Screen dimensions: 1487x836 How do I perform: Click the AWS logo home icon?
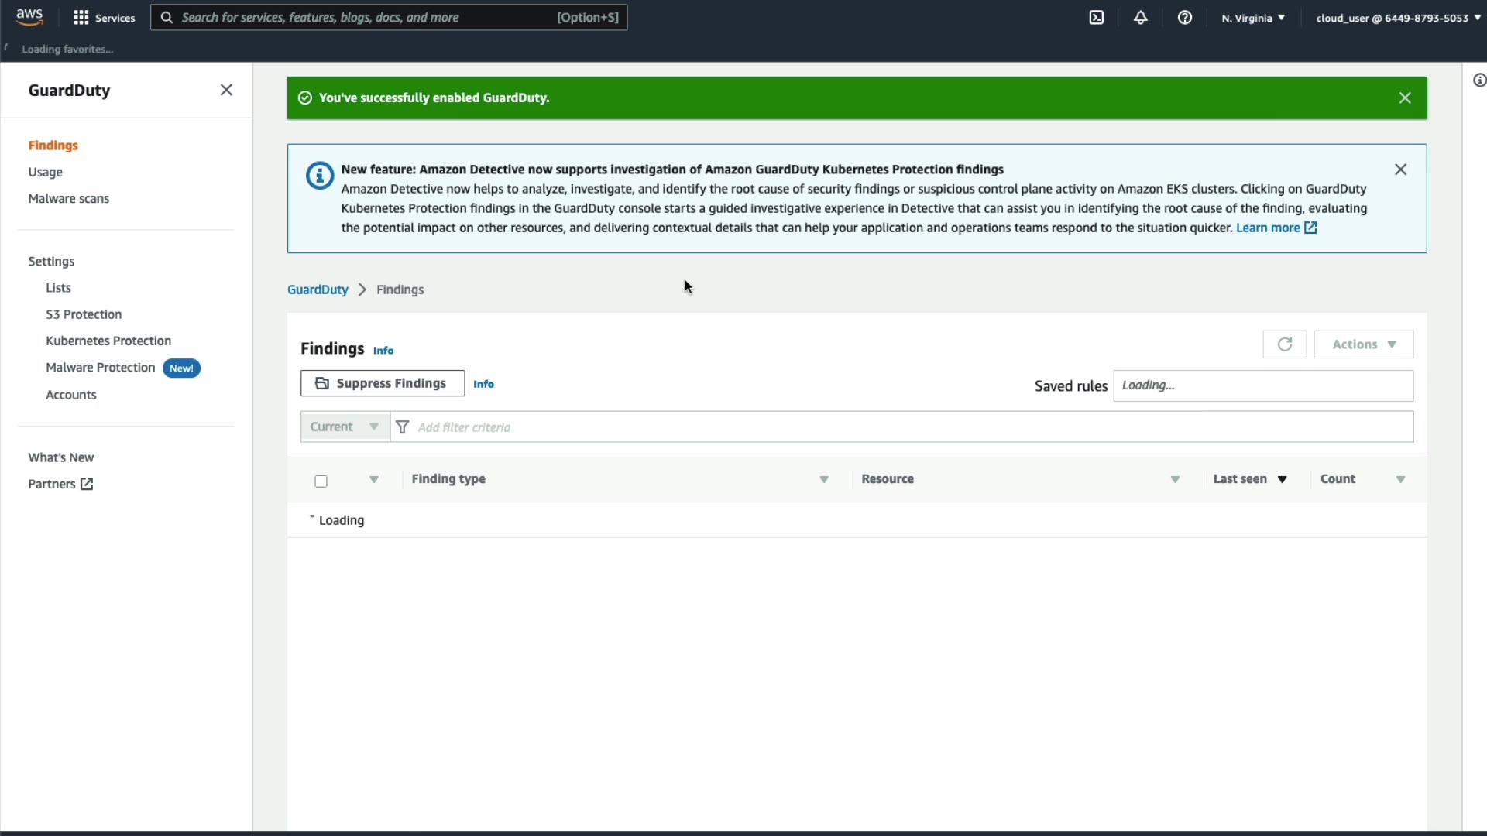29,17
